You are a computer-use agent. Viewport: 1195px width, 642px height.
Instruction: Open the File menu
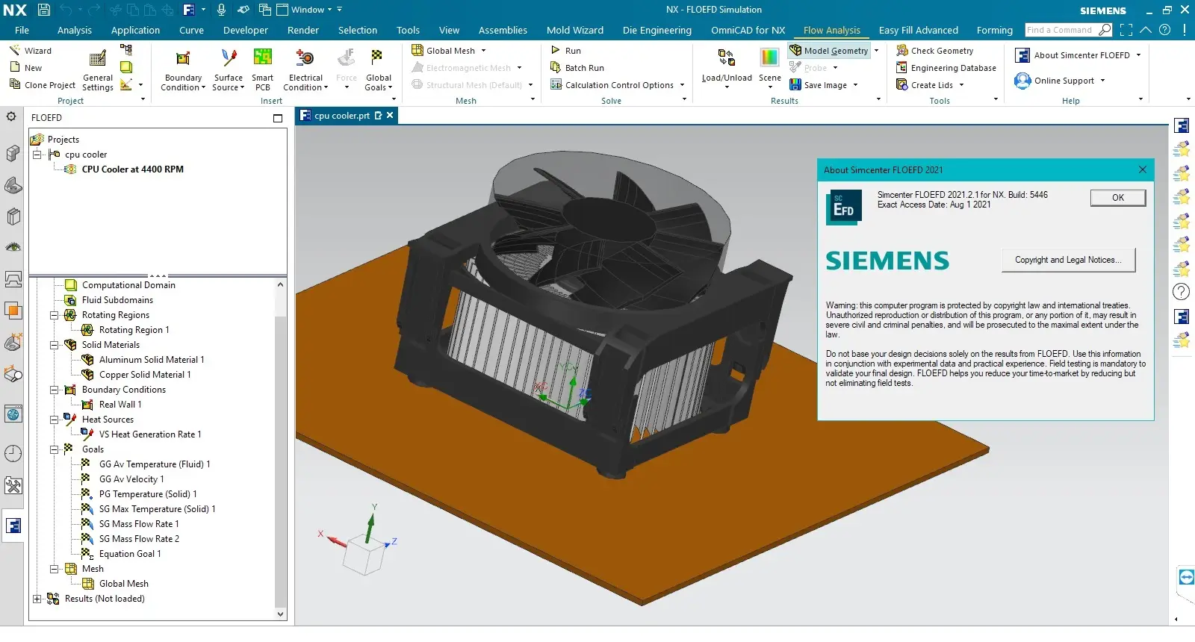[22, 31]
